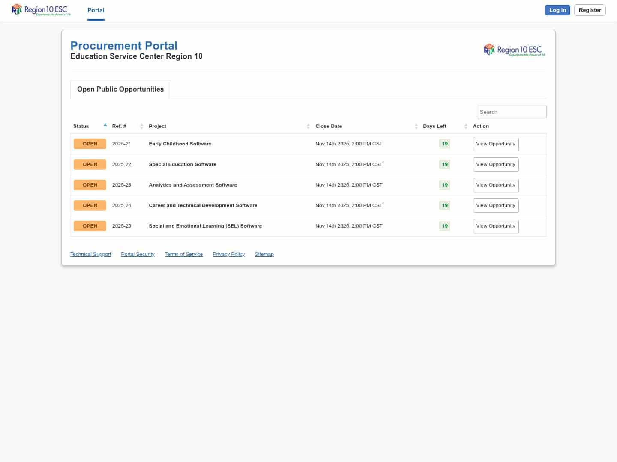Image resolution: width=617 pixels, height=462 pixels.
Task: Sort table by Status column arrow
Action: [105, 125]
